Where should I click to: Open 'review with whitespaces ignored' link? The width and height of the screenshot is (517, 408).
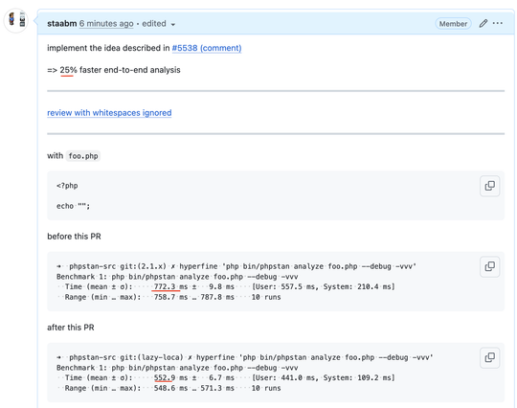109,113
